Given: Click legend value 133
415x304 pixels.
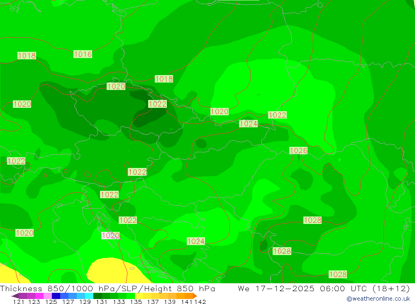Looking at the screenshot, I should tap(119, 302).
